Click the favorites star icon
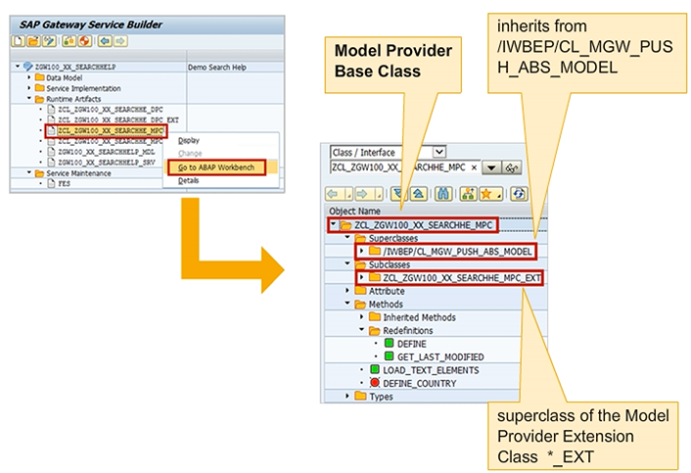Viewport: 691px width, 473px height. (485, 194)
